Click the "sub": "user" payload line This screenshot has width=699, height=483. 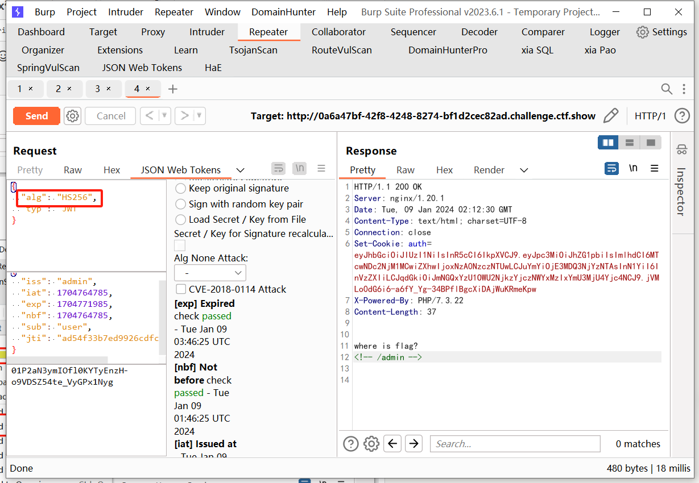[56, 327]
